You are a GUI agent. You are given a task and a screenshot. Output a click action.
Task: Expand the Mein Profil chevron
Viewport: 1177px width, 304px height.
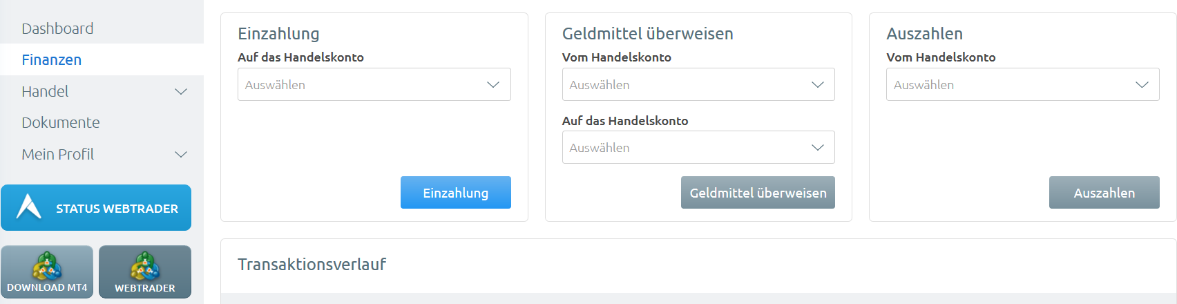[x=181, y=154]
